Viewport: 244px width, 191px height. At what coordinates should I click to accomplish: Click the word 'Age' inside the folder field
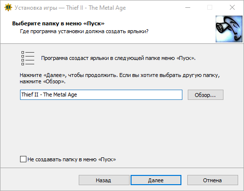pos(72,95)
